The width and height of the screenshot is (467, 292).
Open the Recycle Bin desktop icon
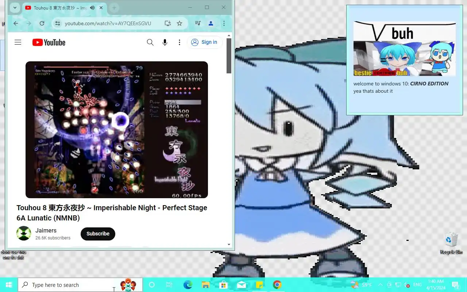point(451,243)
